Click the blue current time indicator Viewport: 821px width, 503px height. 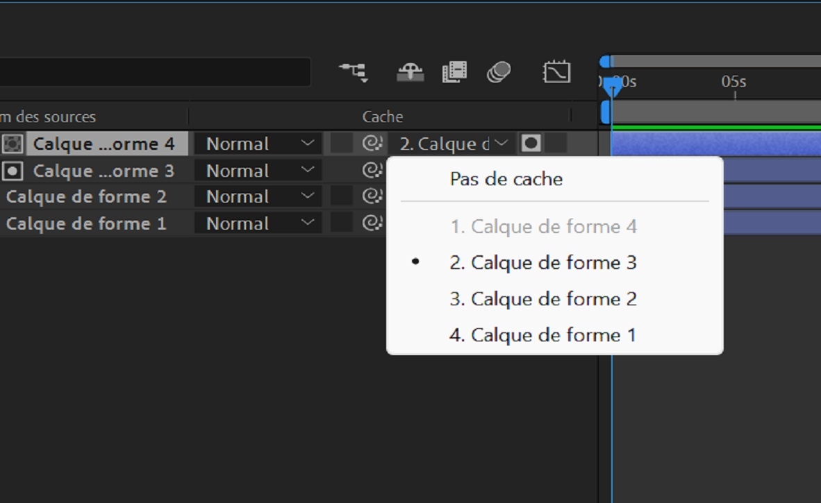(612, 87)
